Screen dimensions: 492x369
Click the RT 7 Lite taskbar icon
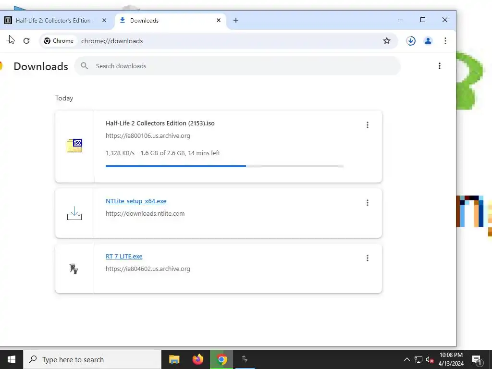[x=245, y=359]
